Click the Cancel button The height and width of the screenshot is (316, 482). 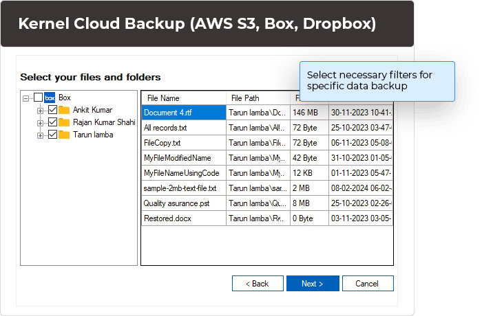point(368,284)
